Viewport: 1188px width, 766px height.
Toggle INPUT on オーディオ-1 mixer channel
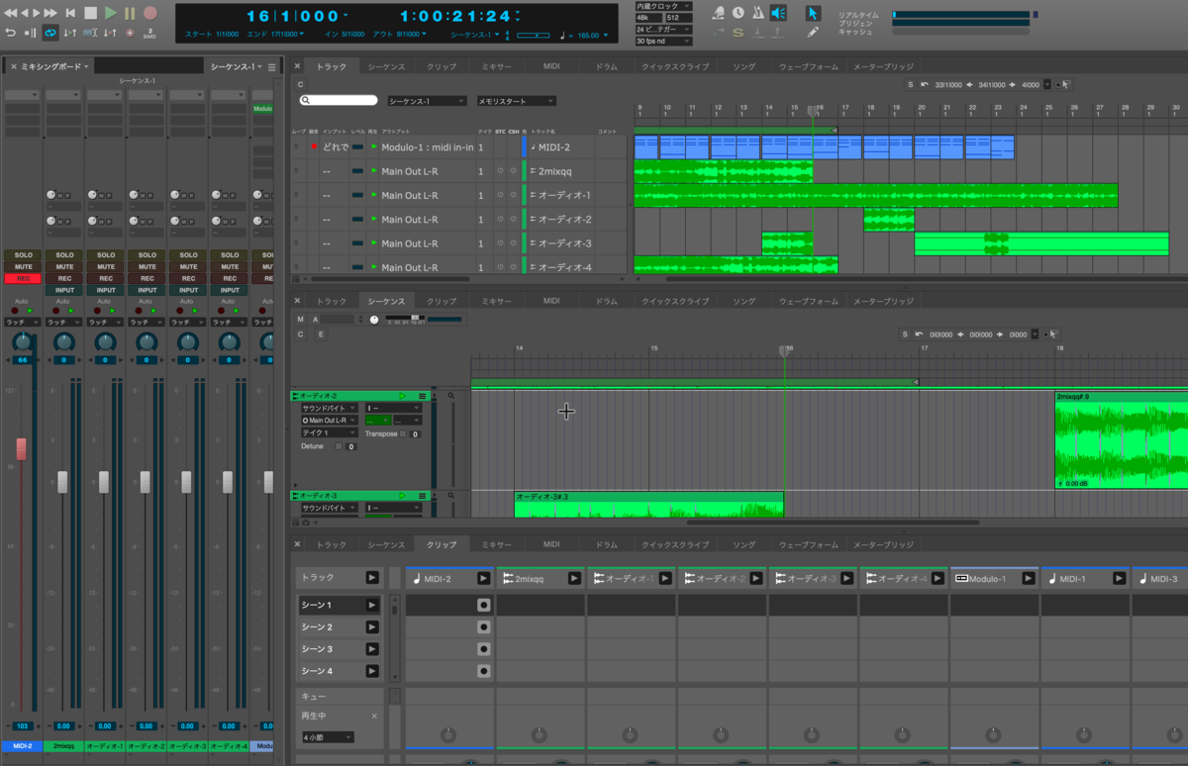(106, 290)
